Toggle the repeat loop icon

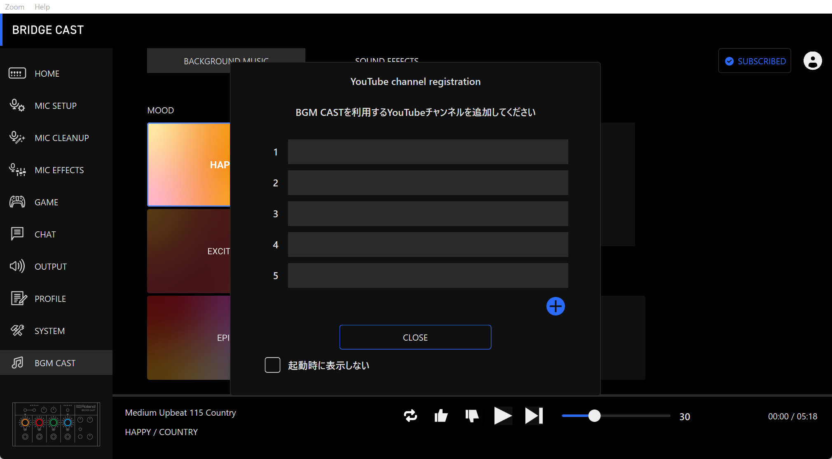[410, 416]
